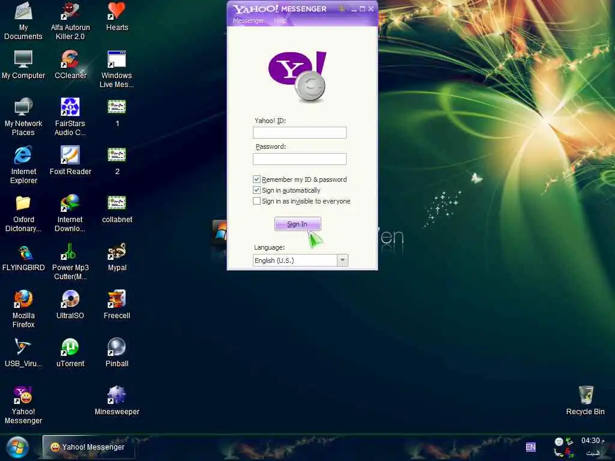Image resolution: width=615 pixels, height=461 pixels.
Task: Open Alfa Autorun Killer 2.0 shortcut
Action: tap(70, 20)
